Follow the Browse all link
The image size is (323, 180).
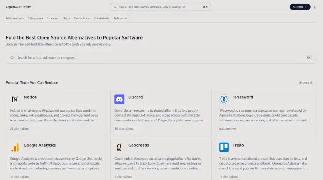(x=308, y=82)
